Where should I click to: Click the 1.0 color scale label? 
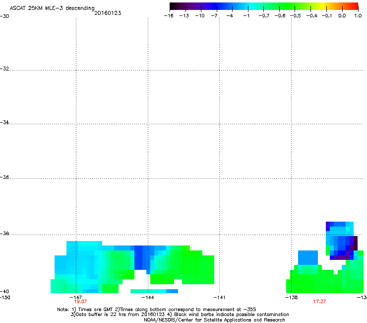(358, 16)
